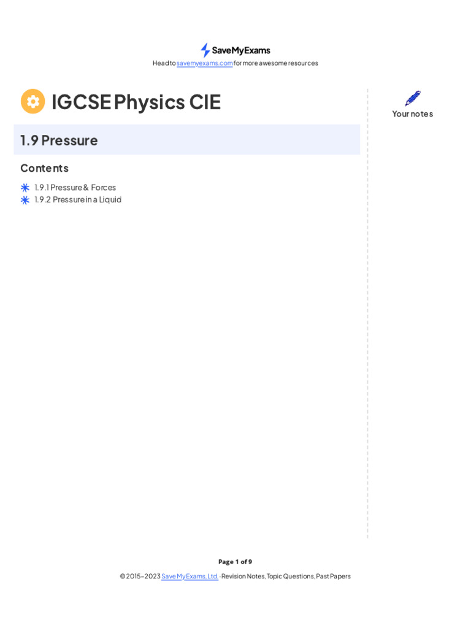The width and height of the screenshot is (471, 628).
Task: Follow the Save My Exams, Ltd. link
Action: tap(190, 576)
